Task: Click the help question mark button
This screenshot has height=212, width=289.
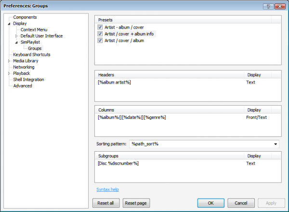Action: tap(267, 5)
